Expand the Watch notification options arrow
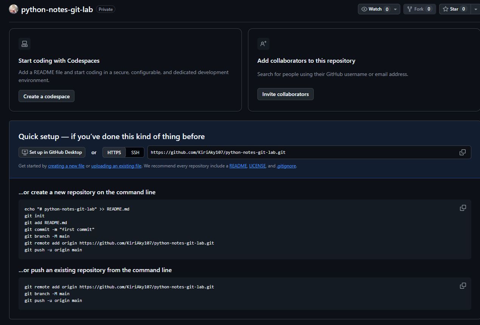Viewport: 480px width, 325px height. coord(396,9)
